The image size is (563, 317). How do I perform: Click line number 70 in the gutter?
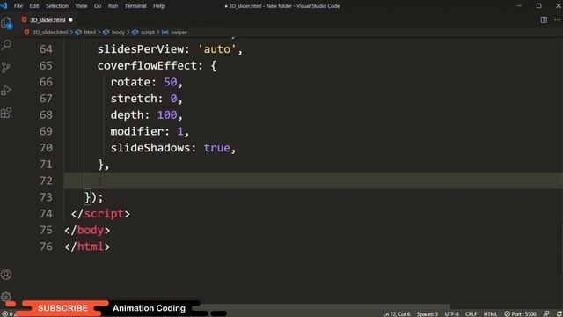click(x=46, y=148)
